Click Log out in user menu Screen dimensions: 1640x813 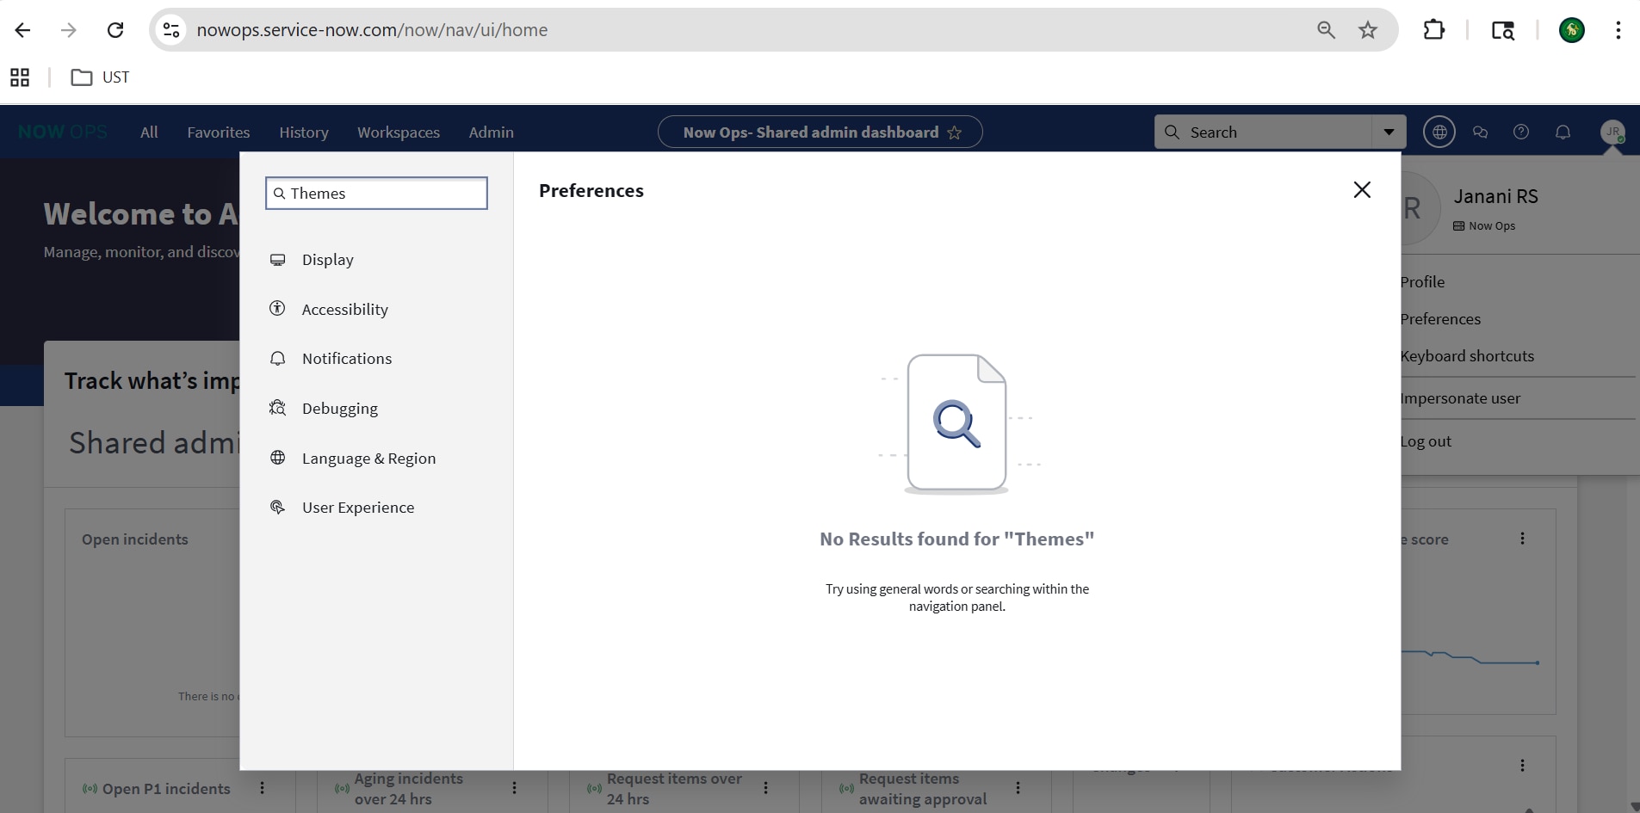click(x=1426, y=441)
